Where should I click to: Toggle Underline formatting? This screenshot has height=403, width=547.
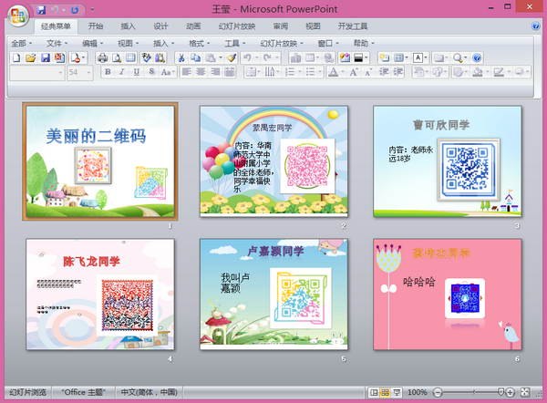[137, 72]
